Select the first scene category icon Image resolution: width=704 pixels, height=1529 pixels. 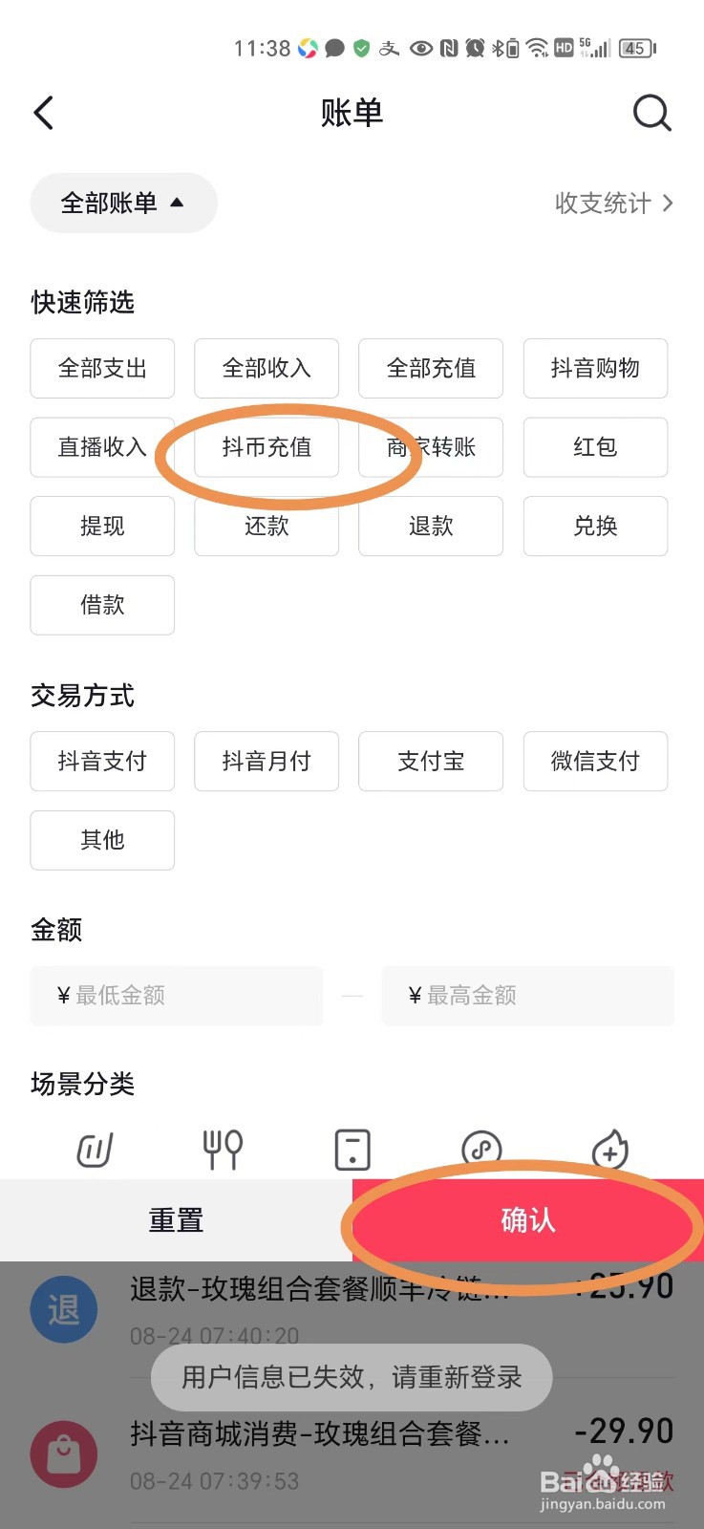coord(95,1150)
